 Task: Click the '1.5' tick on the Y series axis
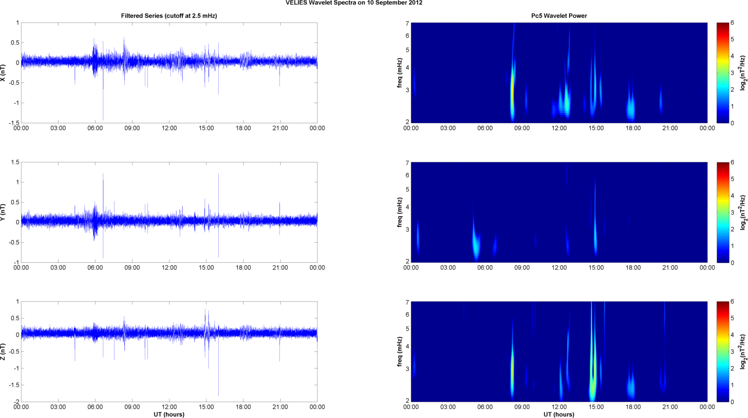point(15,162)
